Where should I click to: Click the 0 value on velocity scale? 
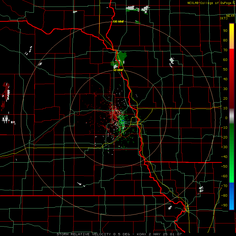click(x=226, y=118)
